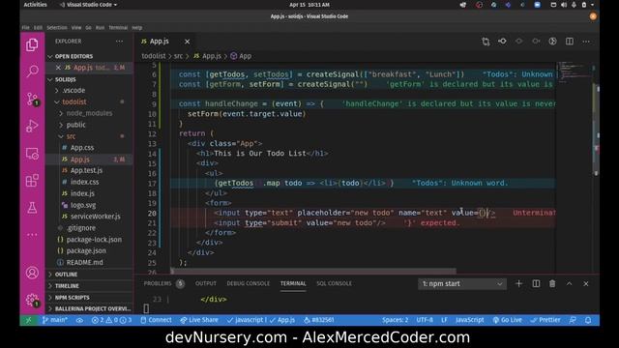Click the feedback icon in status bar
The height and width of the screenshot is (348, 619).
click(573, 320)
